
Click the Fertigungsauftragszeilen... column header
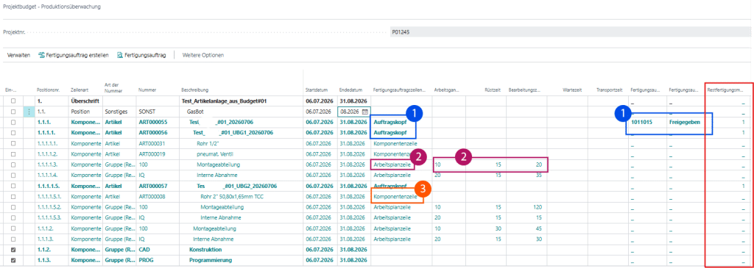click(399, 90)
